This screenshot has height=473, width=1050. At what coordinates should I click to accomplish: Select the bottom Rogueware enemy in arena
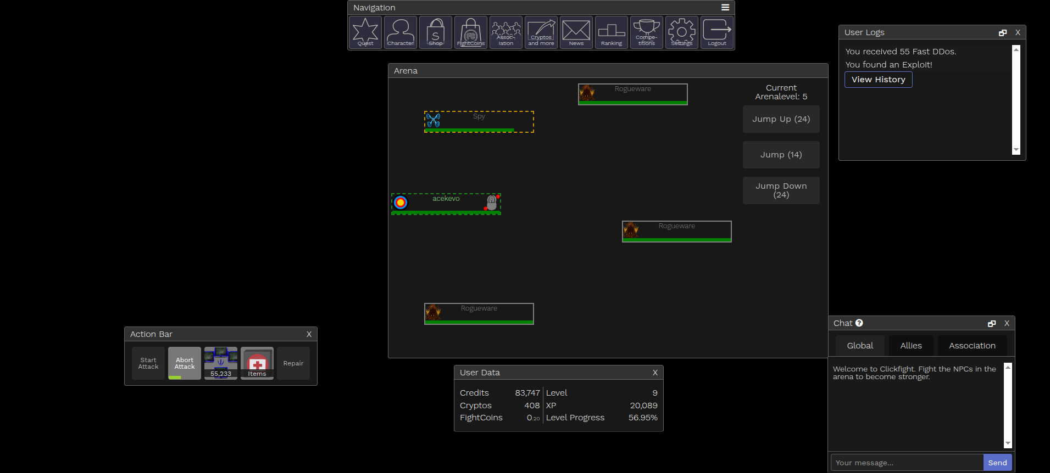tap(479, 314)
